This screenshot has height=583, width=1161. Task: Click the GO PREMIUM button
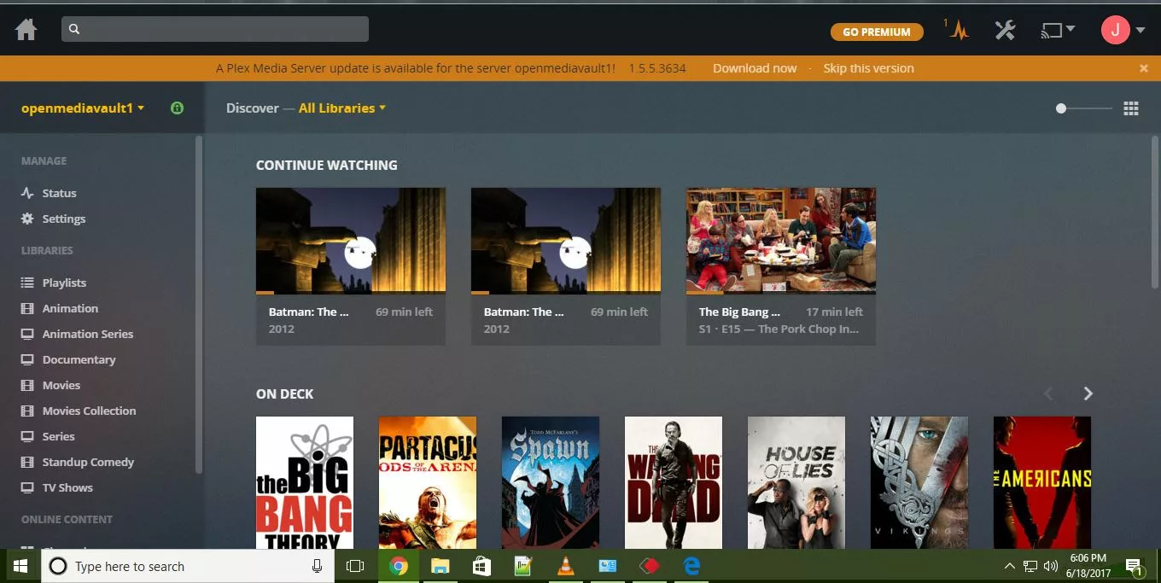pyautogui.click(x=877, y=32)
